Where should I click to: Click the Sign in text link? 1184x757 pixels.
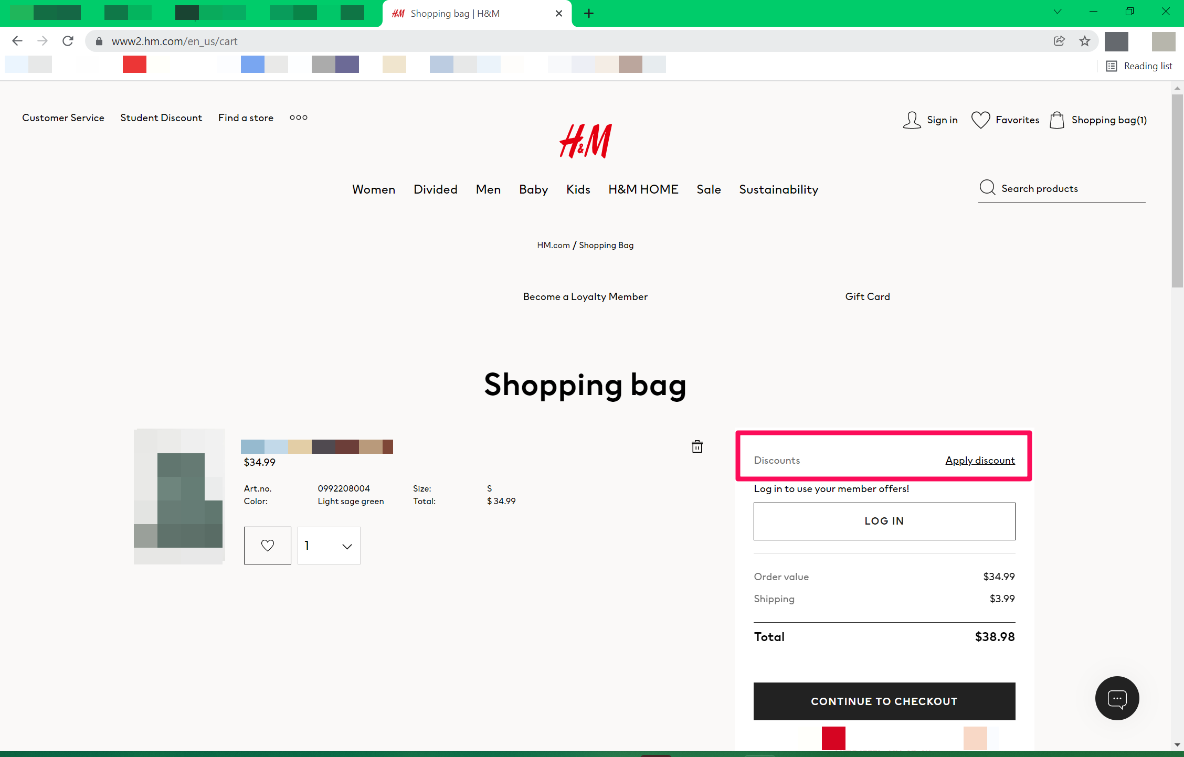point(942,120)
